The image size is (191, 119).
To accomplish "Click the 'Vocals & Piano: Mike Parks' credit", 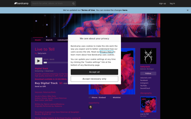I will (46, 96).
